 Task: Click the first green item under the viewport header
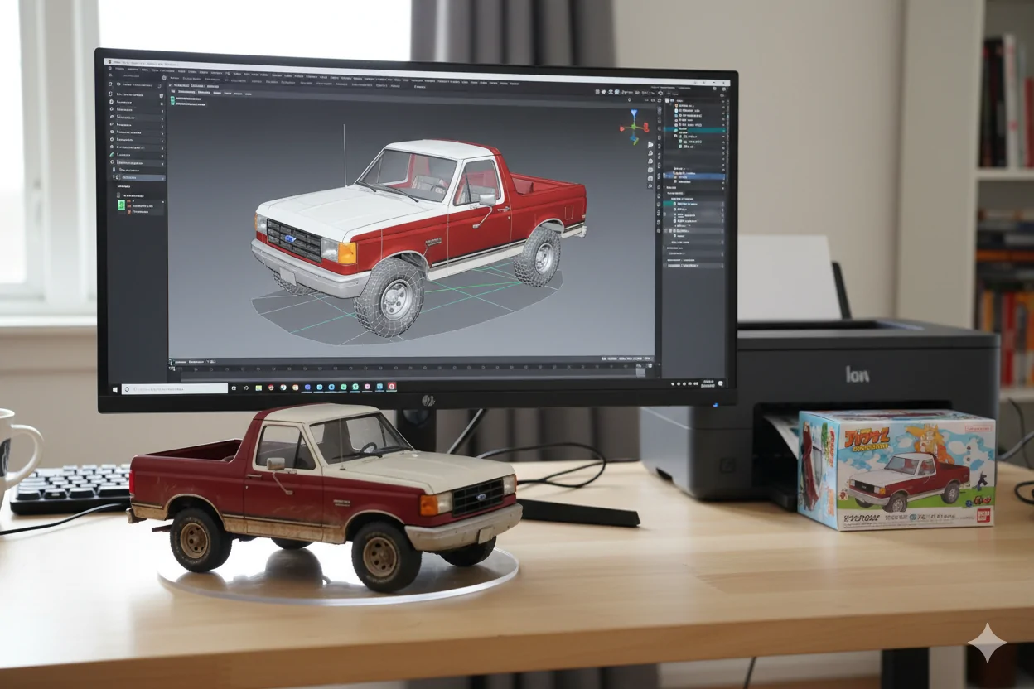pos(187,99)
